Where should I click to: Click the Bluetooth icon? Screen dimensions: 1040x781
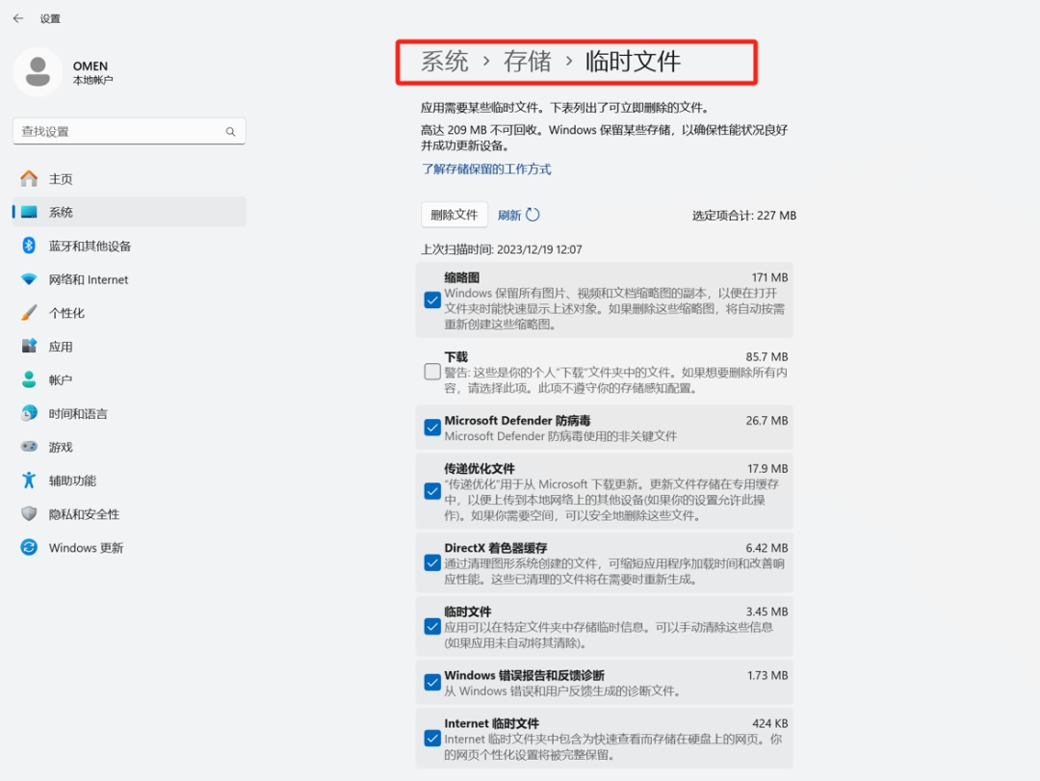[29, 246]
